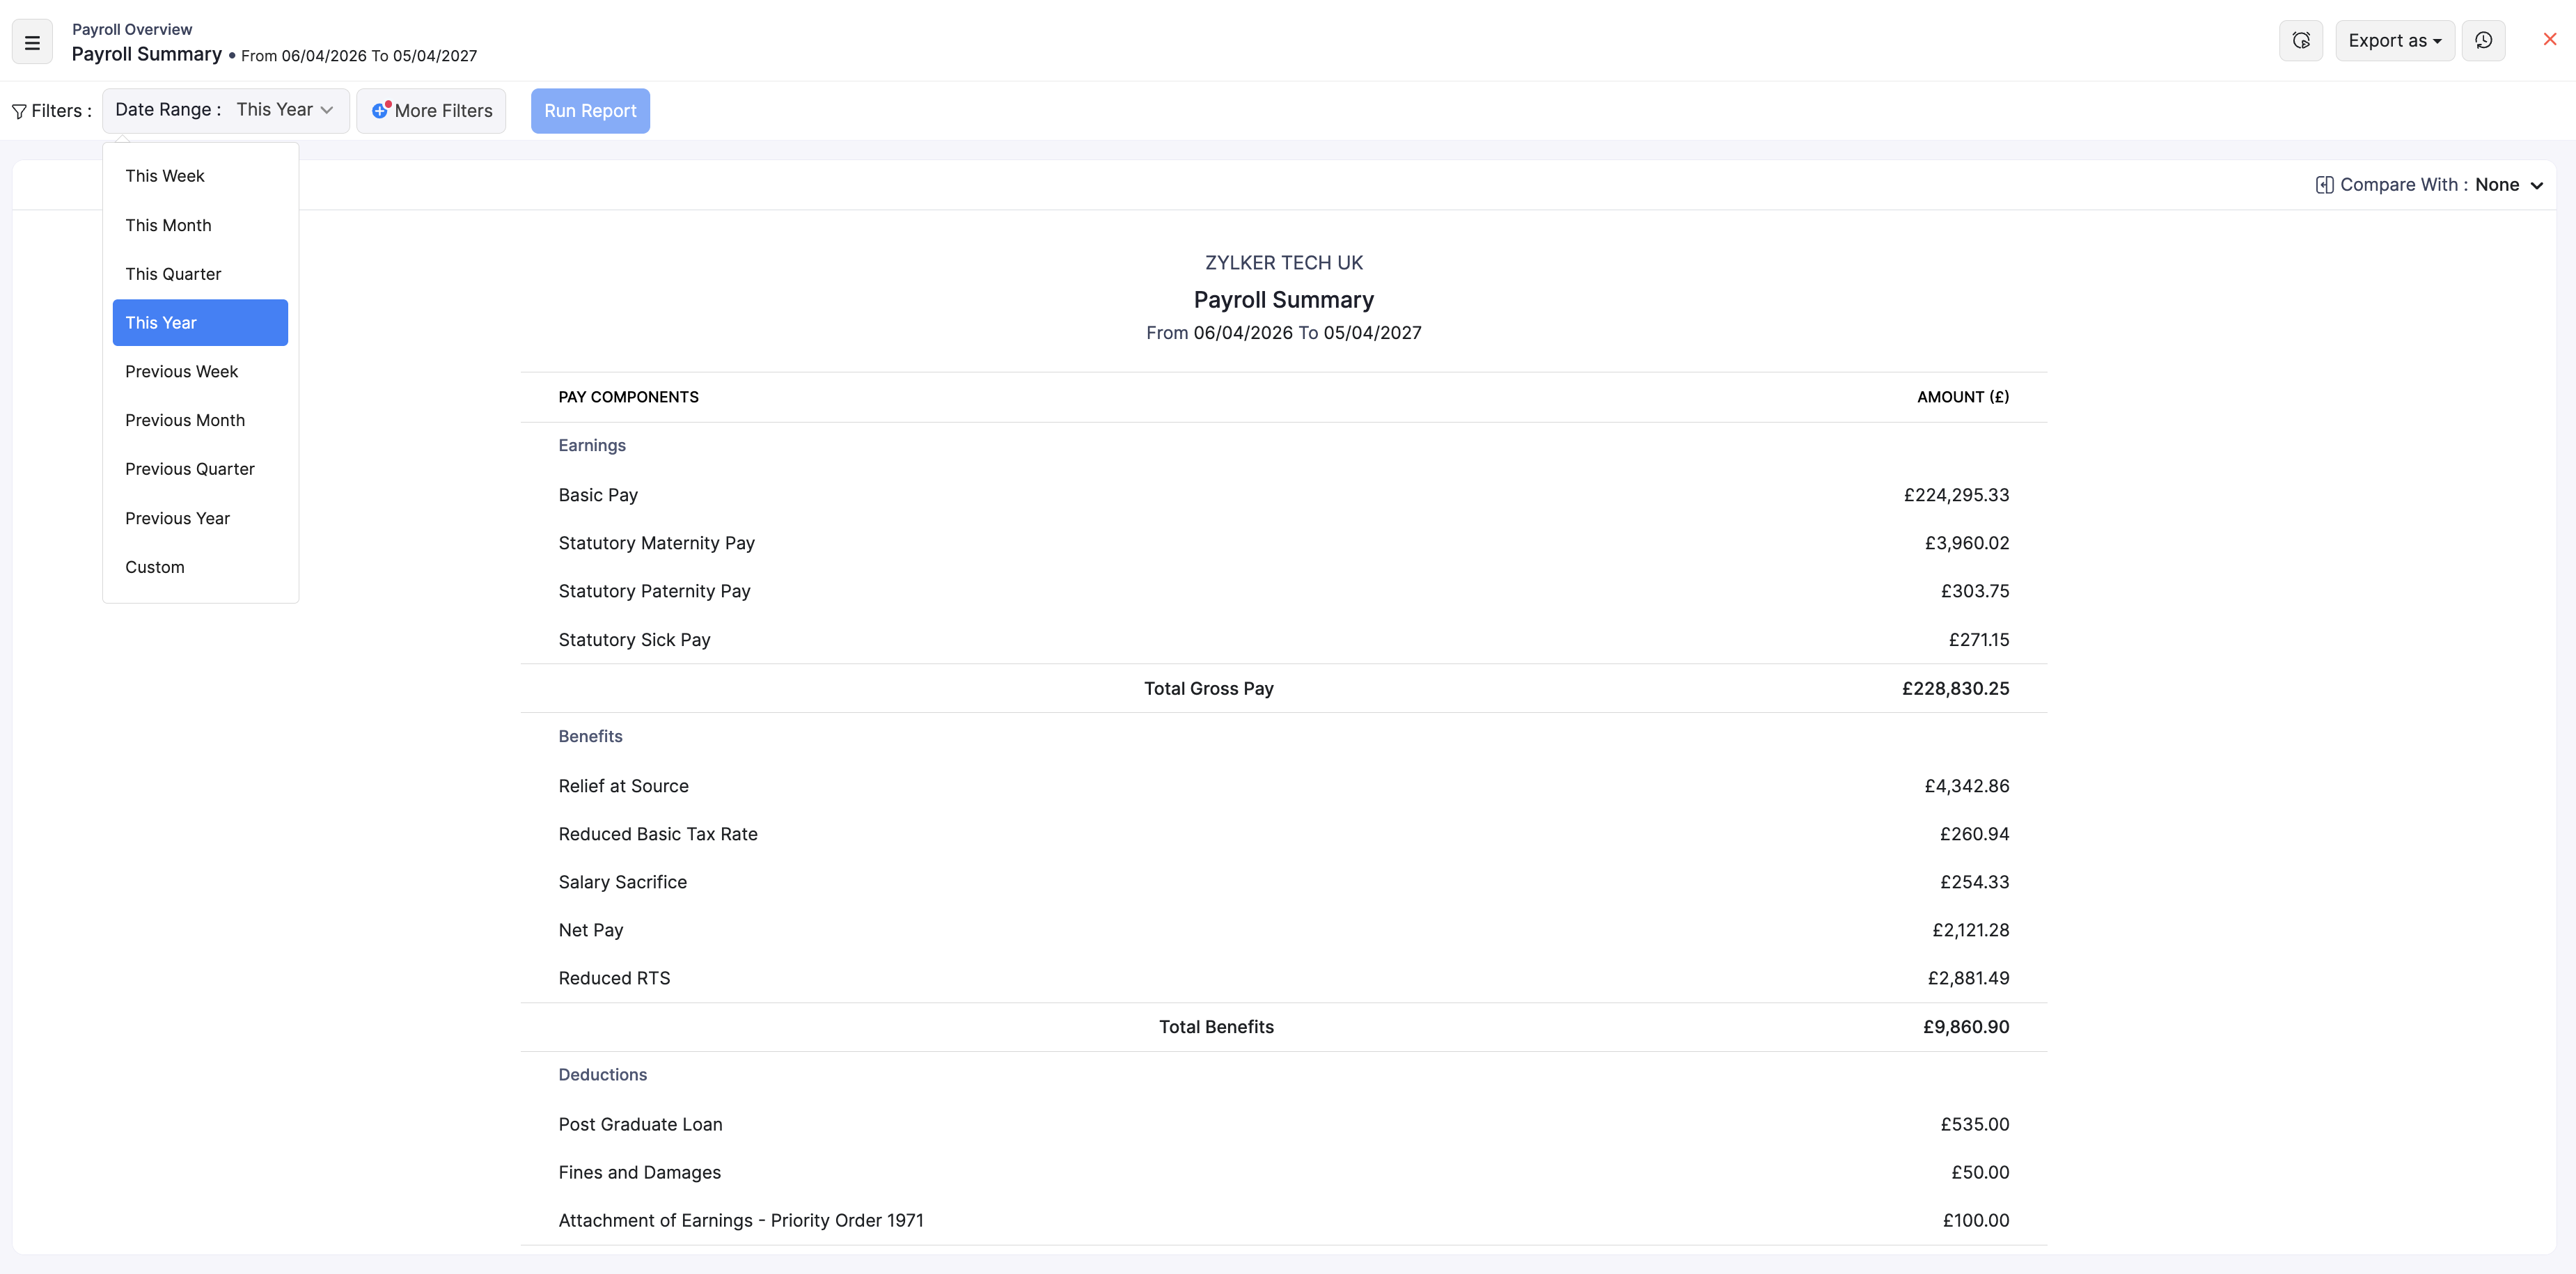Expand the Export as dropdown
The width and height of the screenshot is (2576, 1274).
[2394, 41]
